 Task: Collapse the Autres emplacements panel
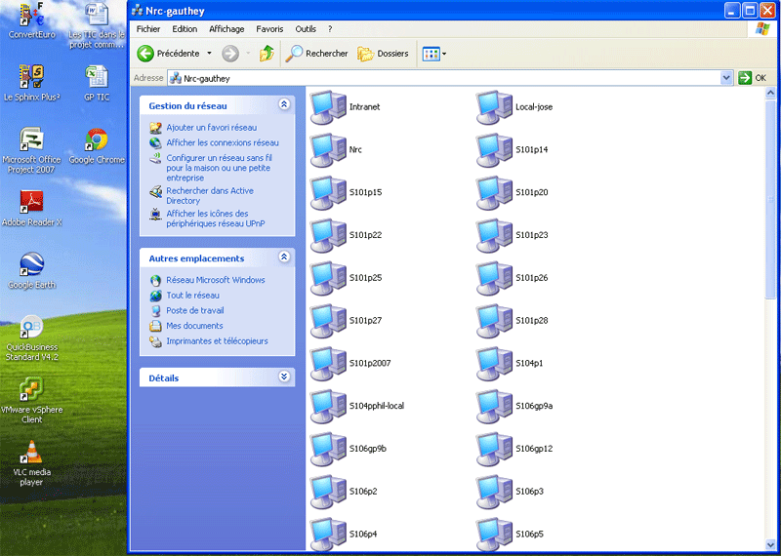(x=284, y=258)
